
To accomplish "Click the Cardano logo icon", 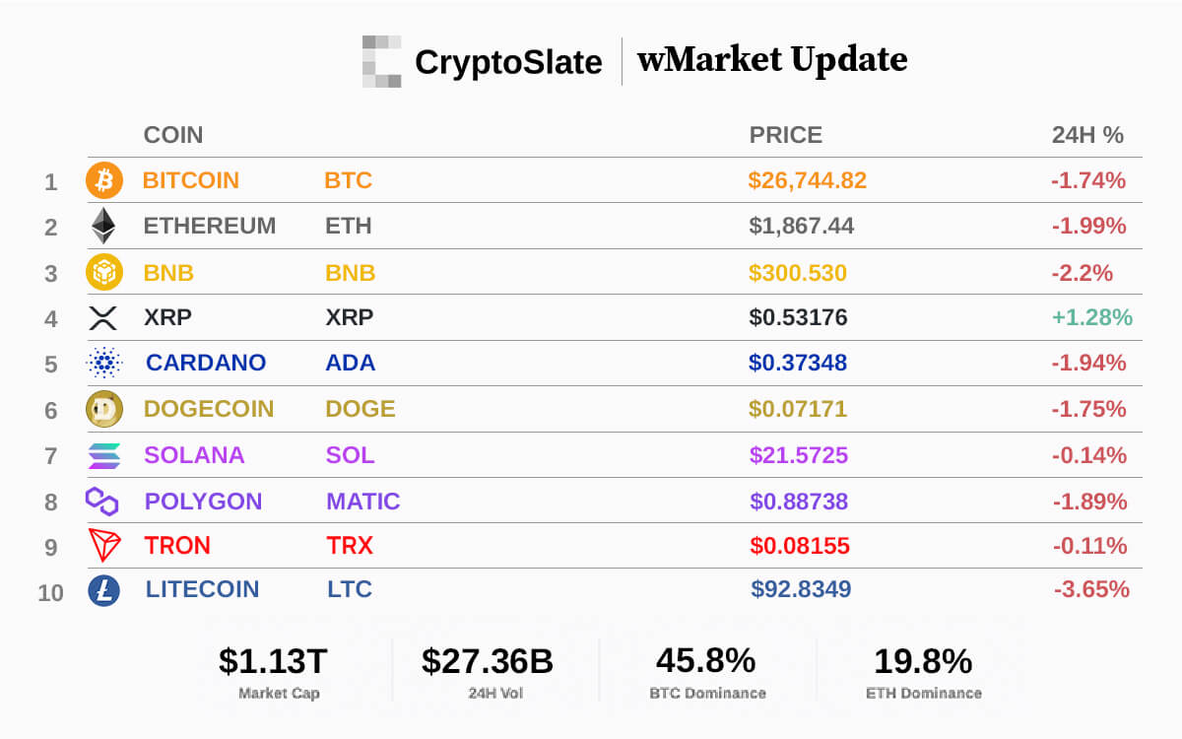I will [x=103, y=363].
